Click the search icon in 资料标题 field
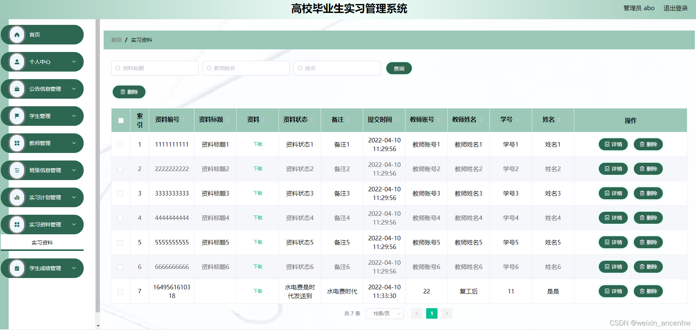Screen dimensions: 696x330 [x=118, y=68]
